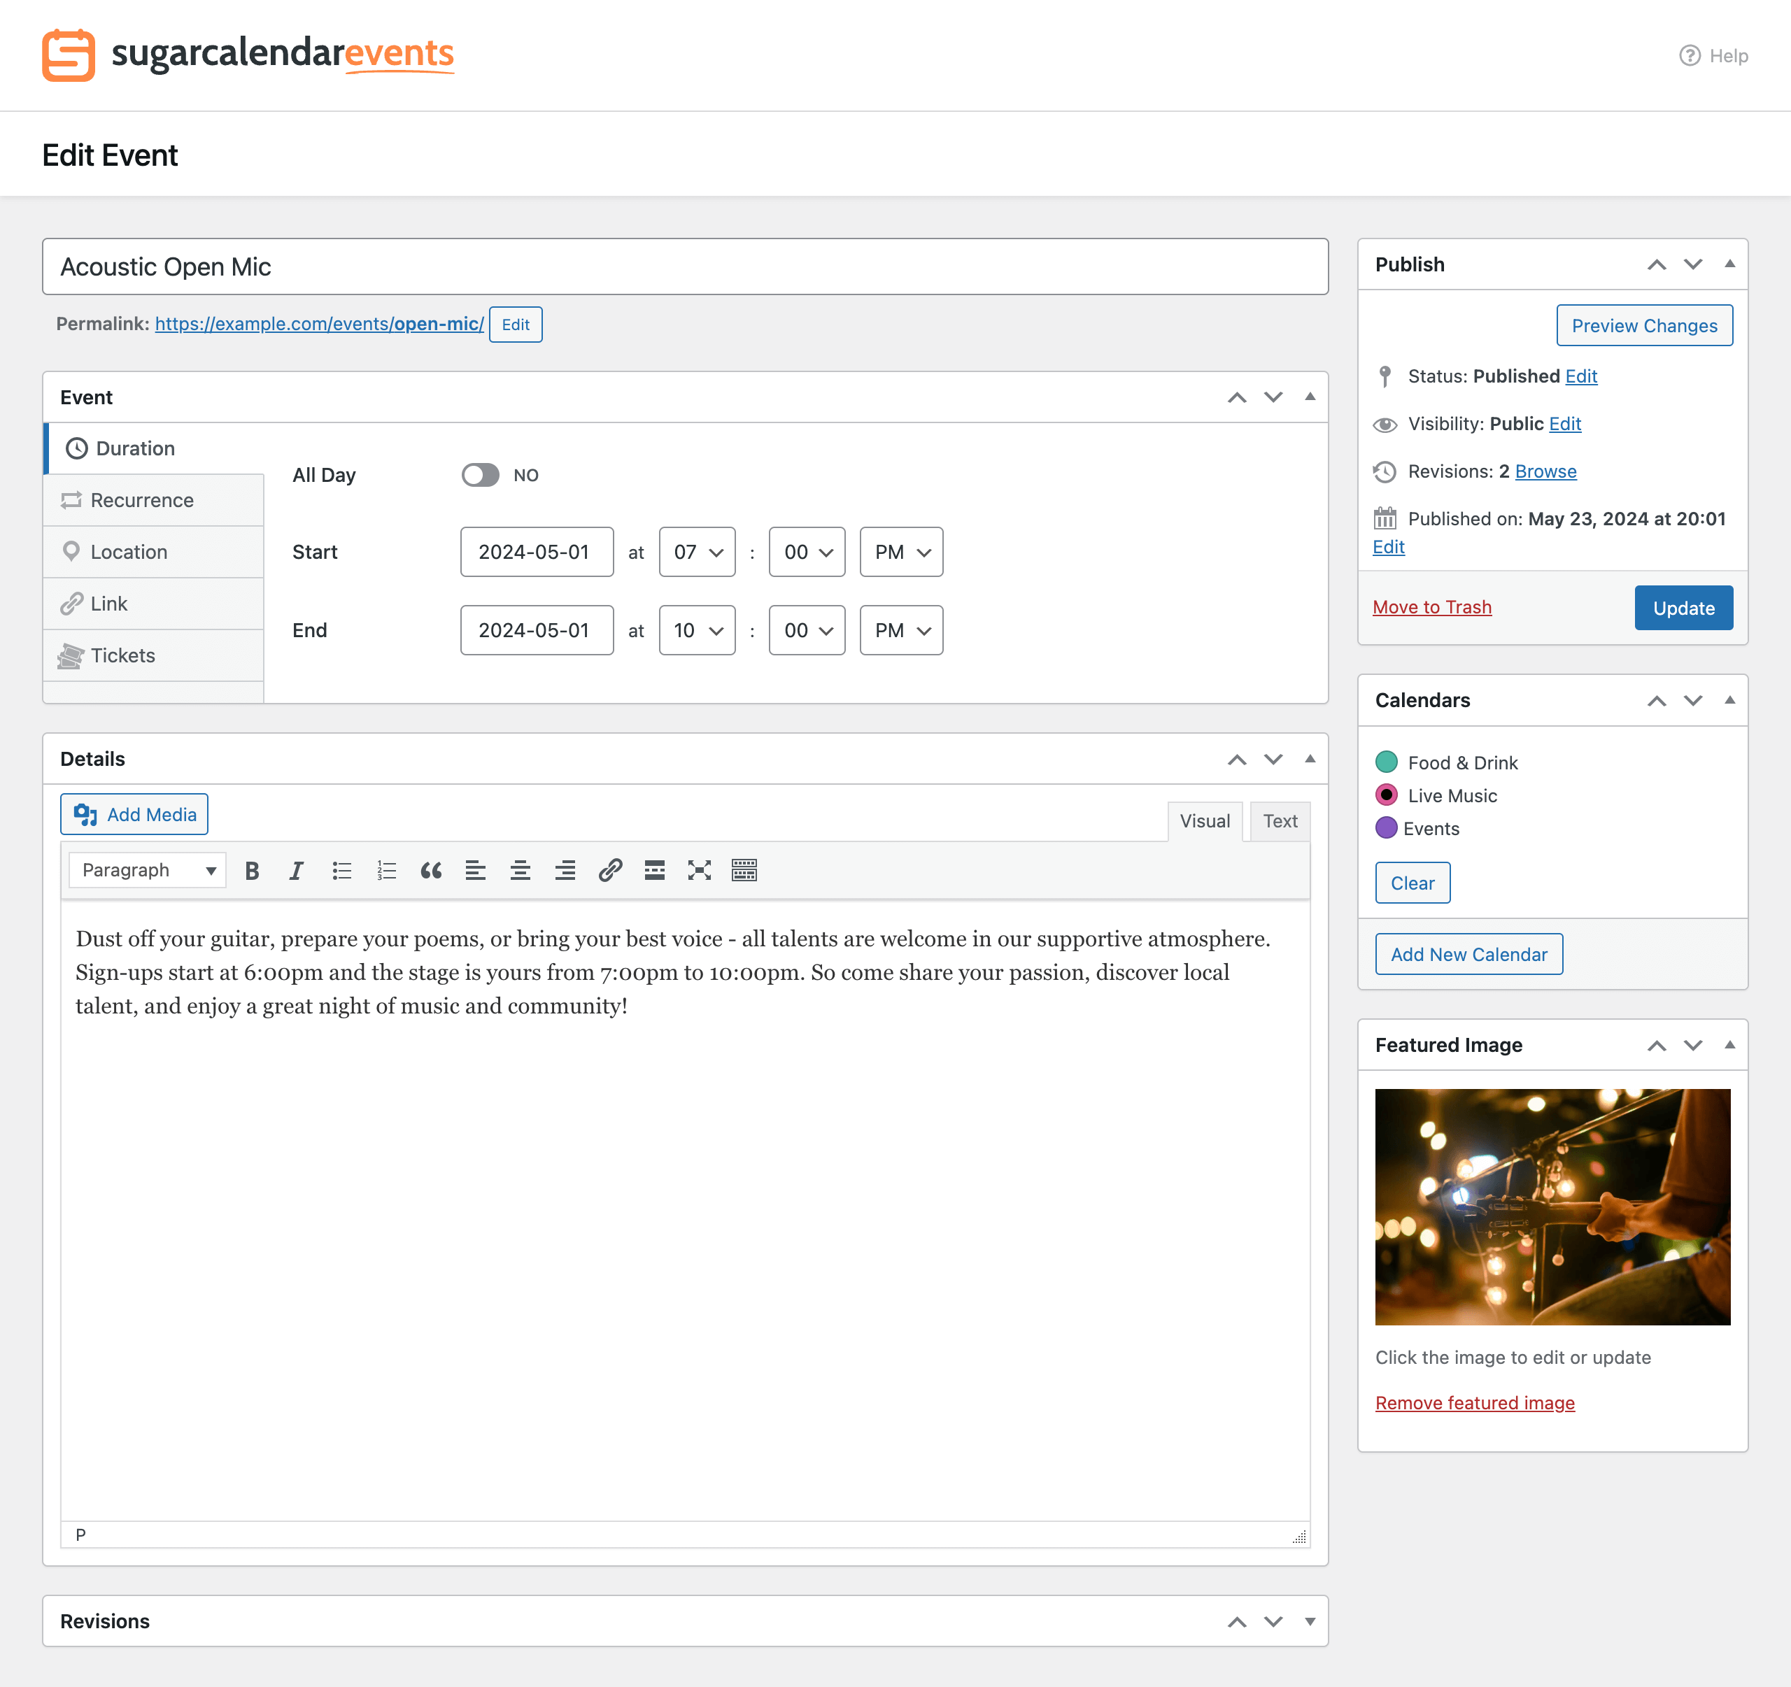Toggle bold formatting in the editor
This screenshot has height=1687, width=1791.
(x=253, y=870)
